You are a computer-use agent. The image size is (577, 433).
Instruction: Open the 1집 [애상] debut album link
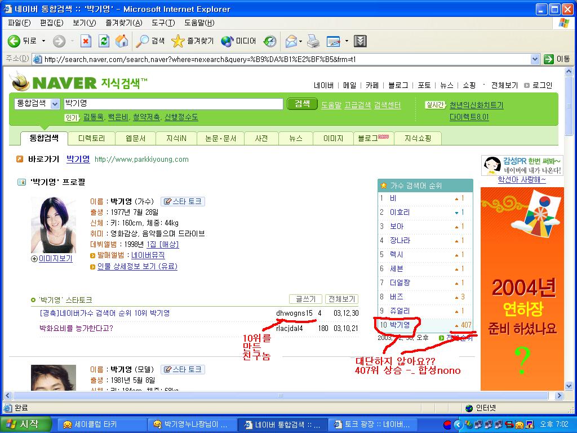[x=163, y=245]
